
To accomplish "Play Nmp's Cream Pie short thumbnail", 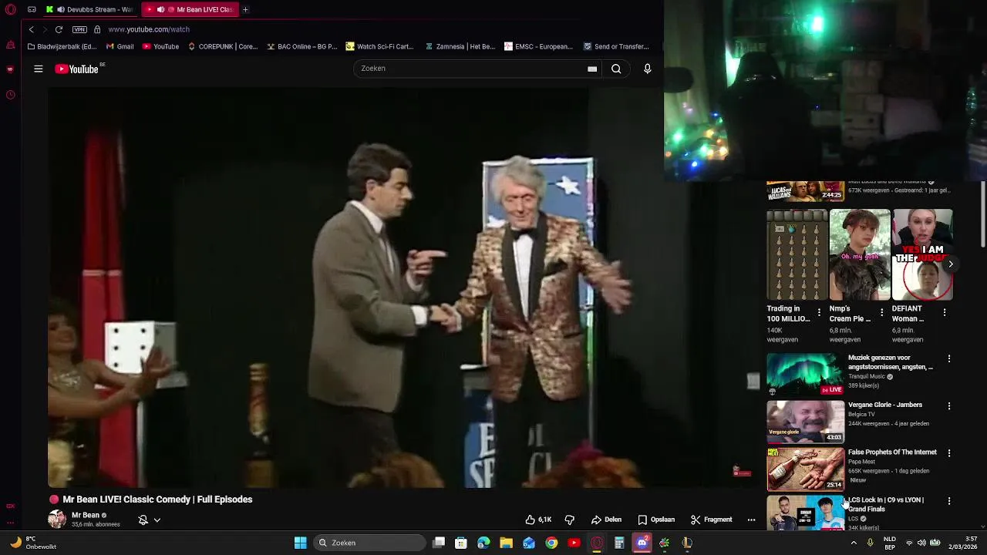I will coord(860,254).
